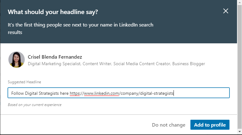Image resolution: width=242 pixels, height=135 pixels.
Task: Click Crisel's profile photo
Action: tap(17, 60)
